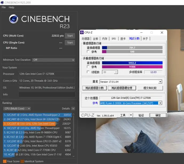184x164 pixels.
Task: Open the Help menu
Action: pyautogui.click(x=11, y=7)
